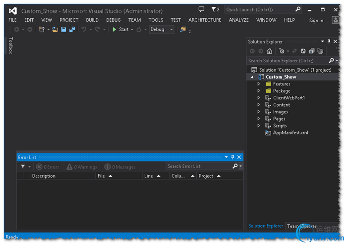Toggle the Messages filter in Error List

[120, 167]
